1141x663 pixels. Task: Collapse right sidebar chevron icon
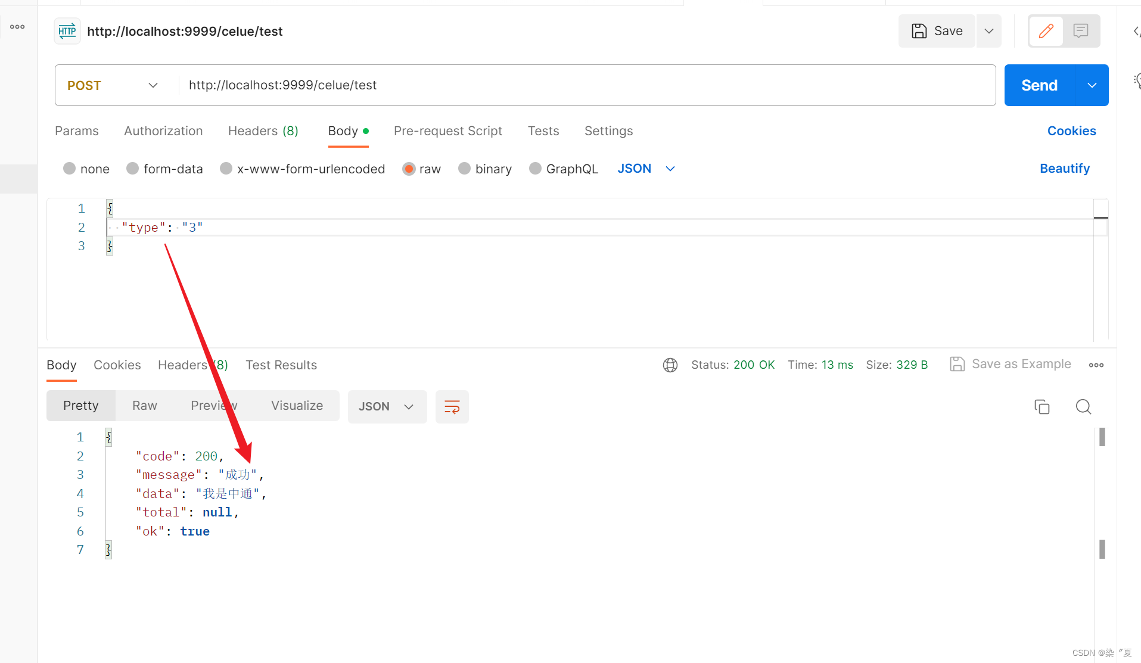click(x=1137, y=31)
